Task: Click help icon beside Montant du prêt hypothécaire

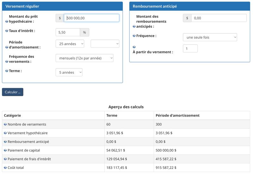Action: (x=7, y=21)
